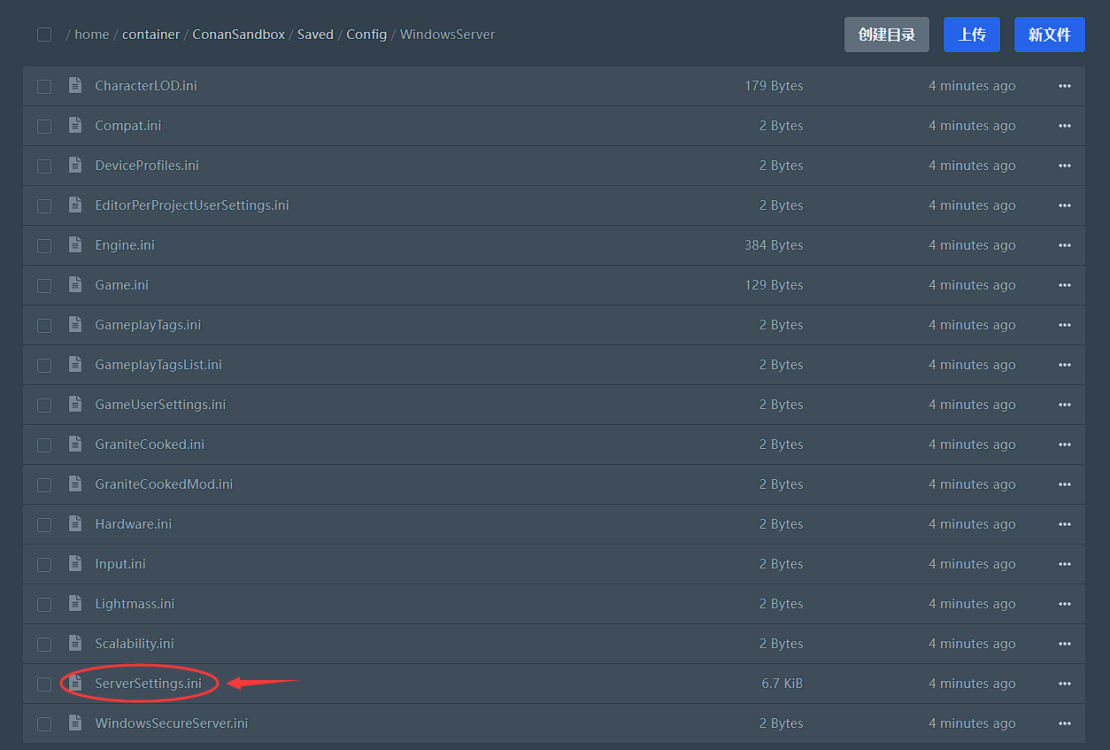
Task: Click the file icon of GameplayTagsList.ini
Action: [x=75, y=364]
